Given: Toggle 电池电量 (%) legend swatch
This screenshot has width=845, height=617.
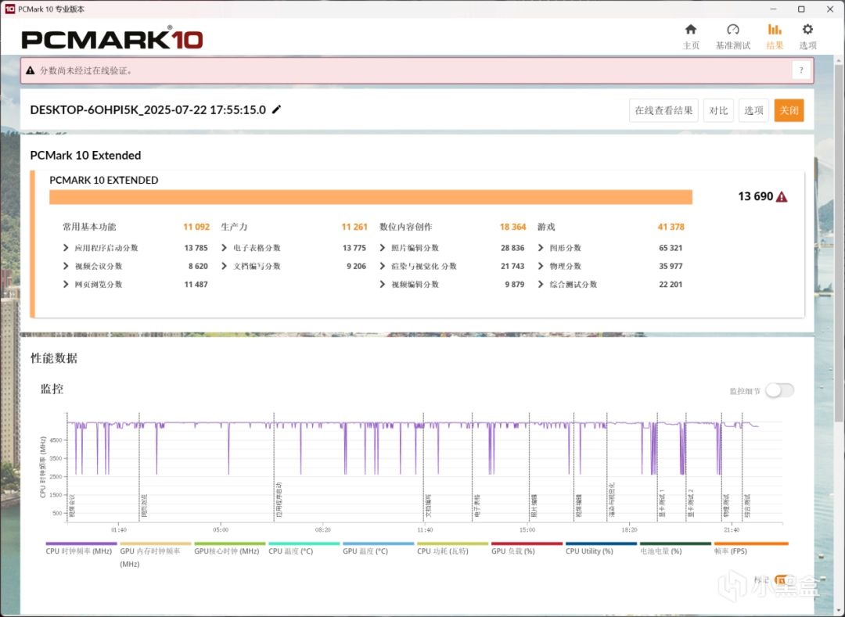Looking at the screenshot, I should pyautogui.click(x=676, y=543).
